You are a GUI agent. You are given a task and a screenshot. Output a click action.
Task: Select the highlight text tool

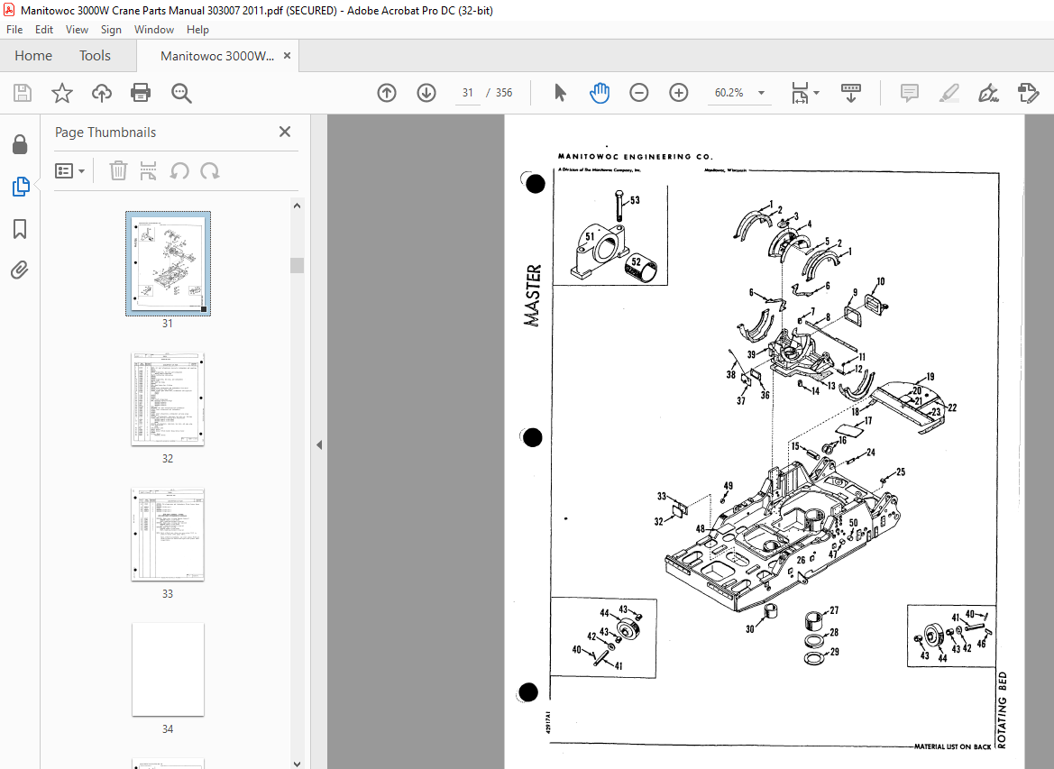point(949,93)
